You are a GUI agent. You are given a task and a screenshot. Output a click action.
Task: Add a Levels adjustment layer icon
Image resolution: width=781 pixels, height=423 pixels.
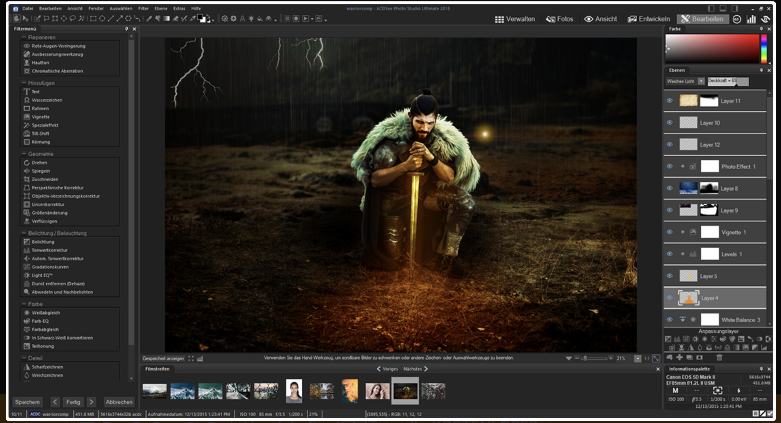click(677, 339)
